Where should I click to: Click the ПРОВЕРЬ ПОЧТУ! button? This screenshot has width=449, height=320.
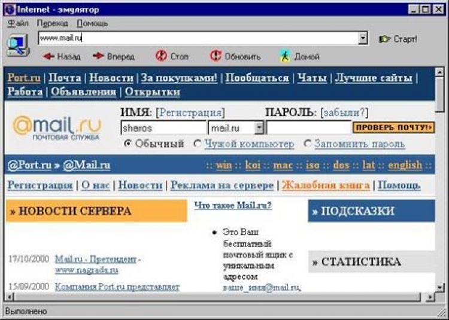pos(394,127)
